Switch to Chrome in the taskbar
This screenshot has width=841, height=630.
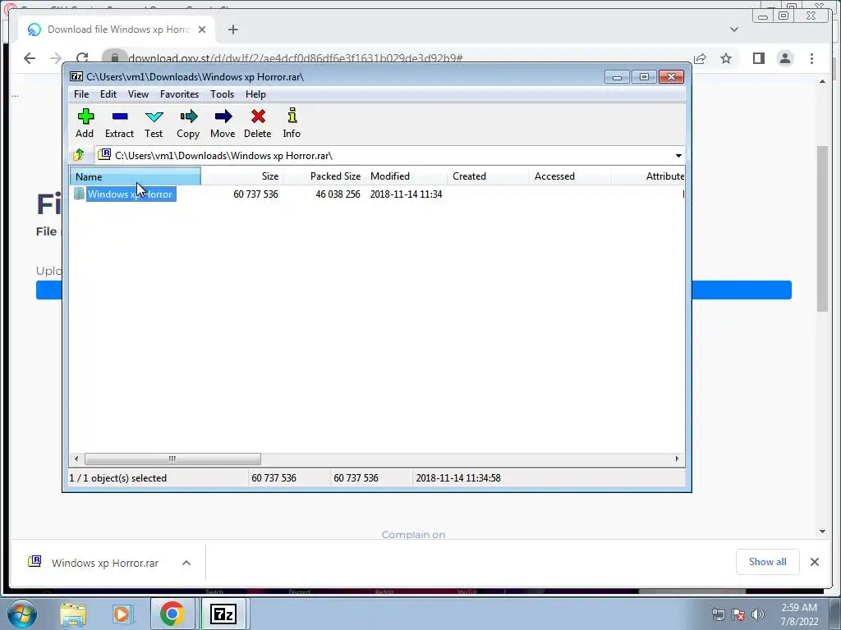point(172,614)
